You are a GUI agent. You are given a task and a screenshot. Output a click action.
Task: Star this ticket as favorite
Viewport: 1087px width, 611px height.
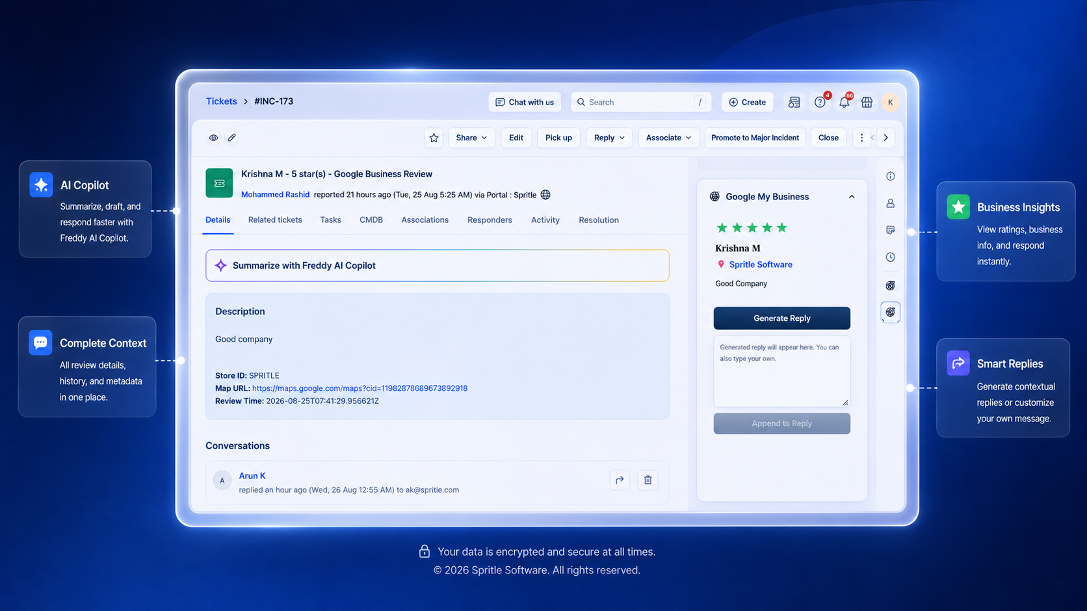434,138
